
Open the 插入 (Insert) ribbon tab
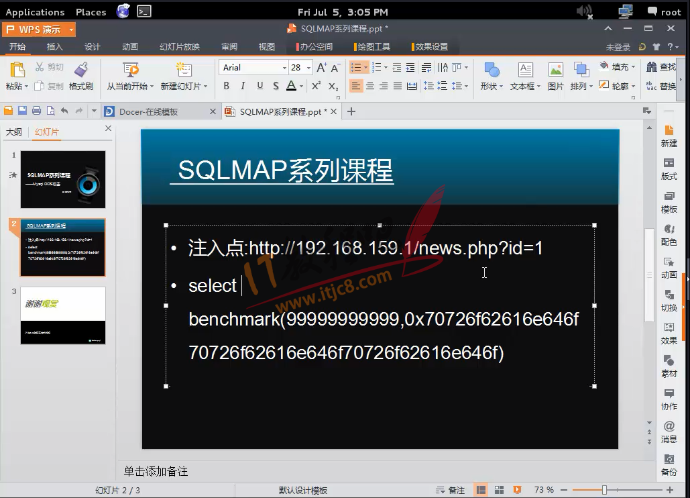[54, 47]
